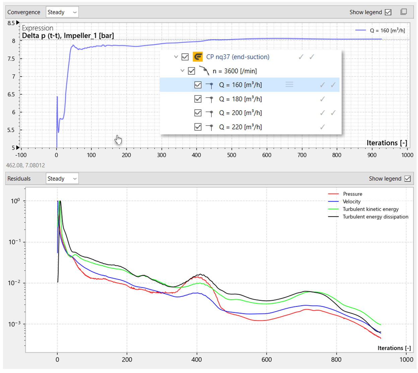
Task: Click the Turbulent energy dissipation legend label
Action: coord(375,217)
